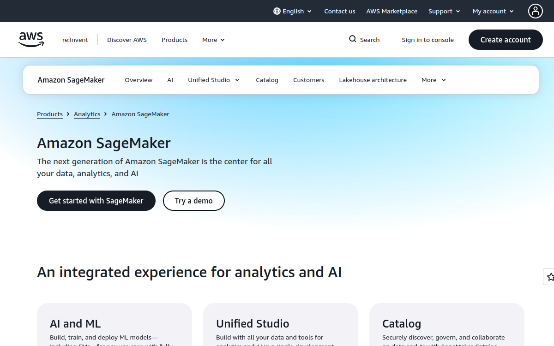Click the search magnifier icon
The width and height of the screenshot is (554, 346).
[x=353, y=39]
